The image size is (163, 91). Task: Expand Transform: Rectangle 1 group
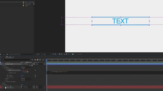(x=4, y=82)
